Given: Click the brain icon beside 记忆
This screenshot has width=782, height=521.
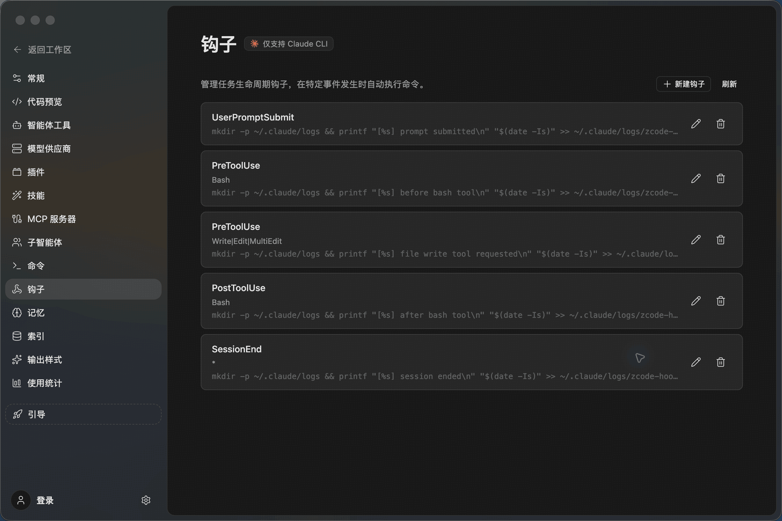Looking at the screenshot, I should [x=17, y=313].
